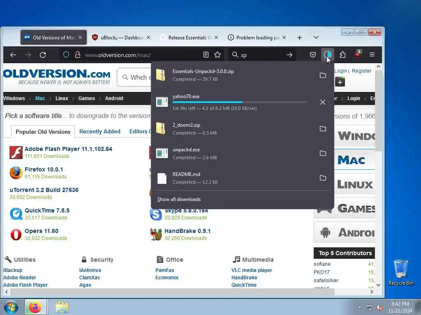Open the HandBrake 0.9.1 link
Screen dimensions: 421x315
[187, 231]
